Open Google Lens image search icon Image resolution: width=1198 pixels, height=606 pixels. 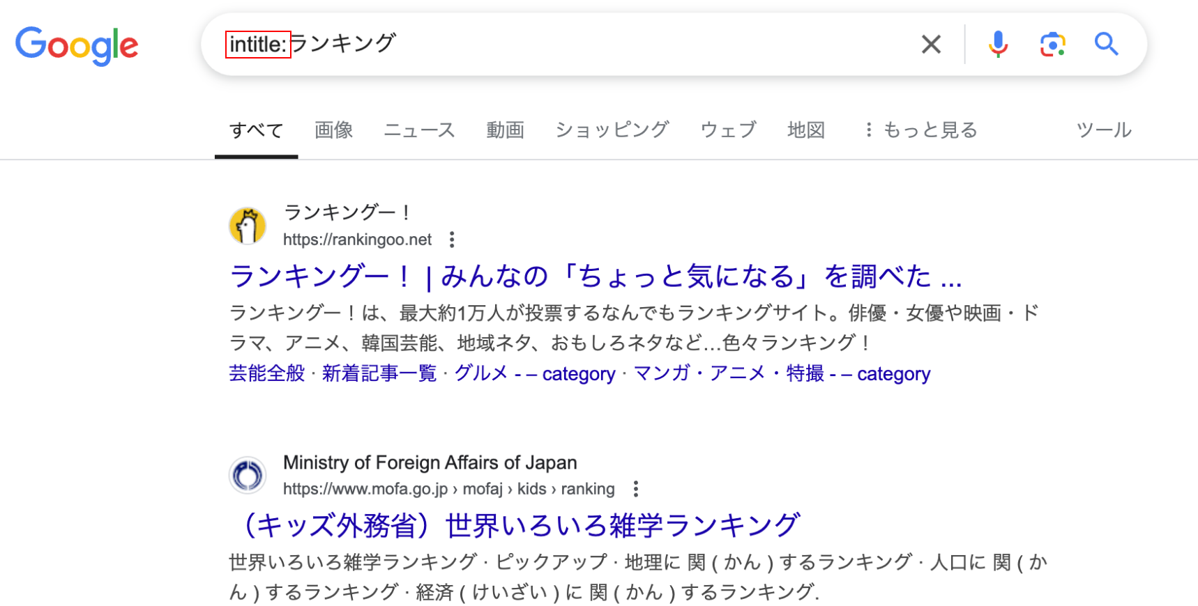[x=1052, y=45]
